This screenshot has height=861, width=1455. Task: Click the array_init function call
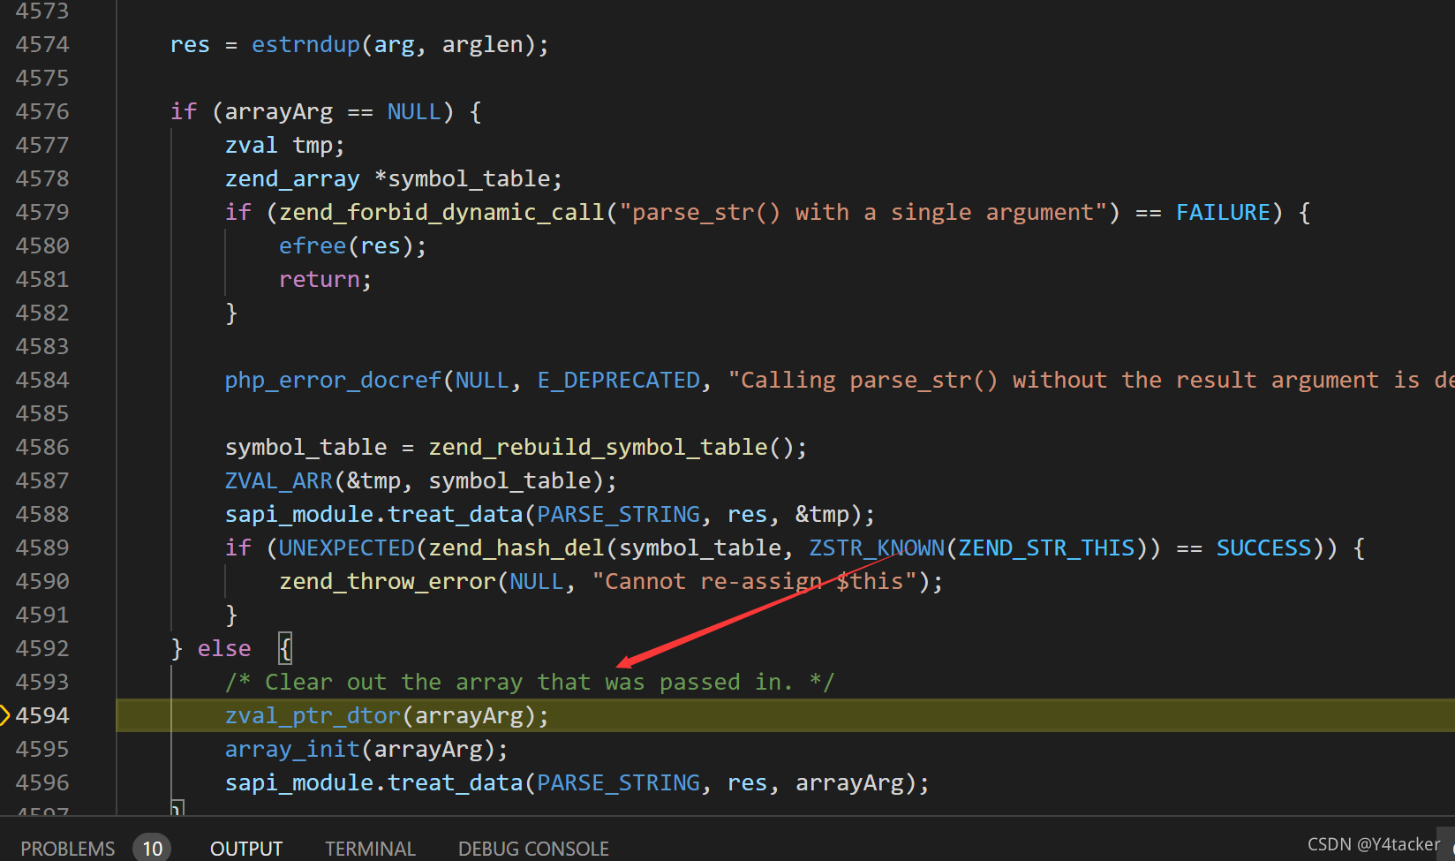[292, 750]
